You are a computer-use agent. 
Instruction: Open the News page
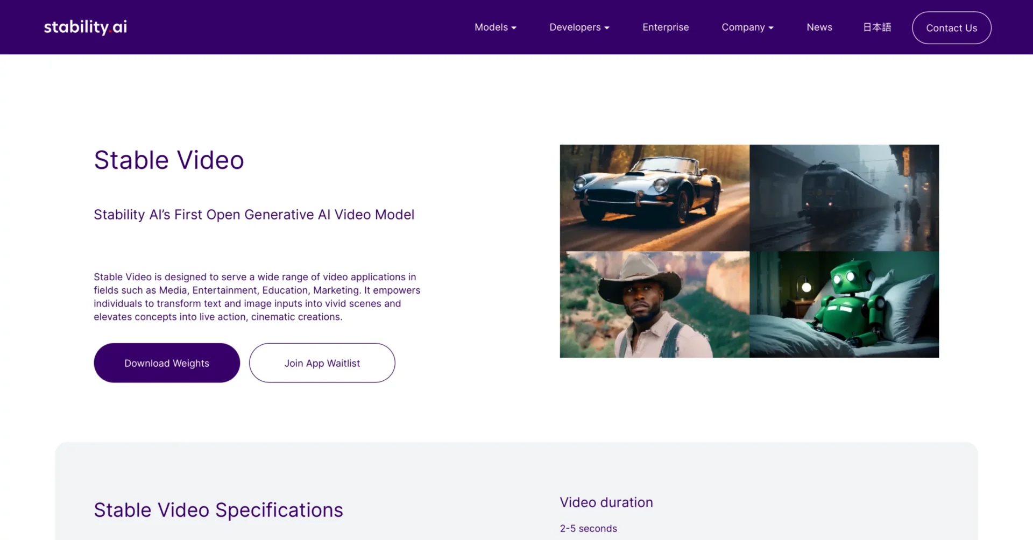pos(819,27)
